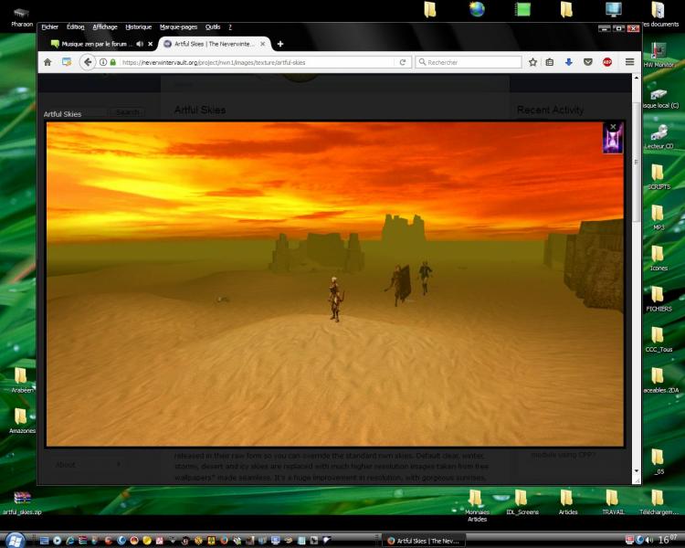Open the bookmarks library icon

coord(550,62)
